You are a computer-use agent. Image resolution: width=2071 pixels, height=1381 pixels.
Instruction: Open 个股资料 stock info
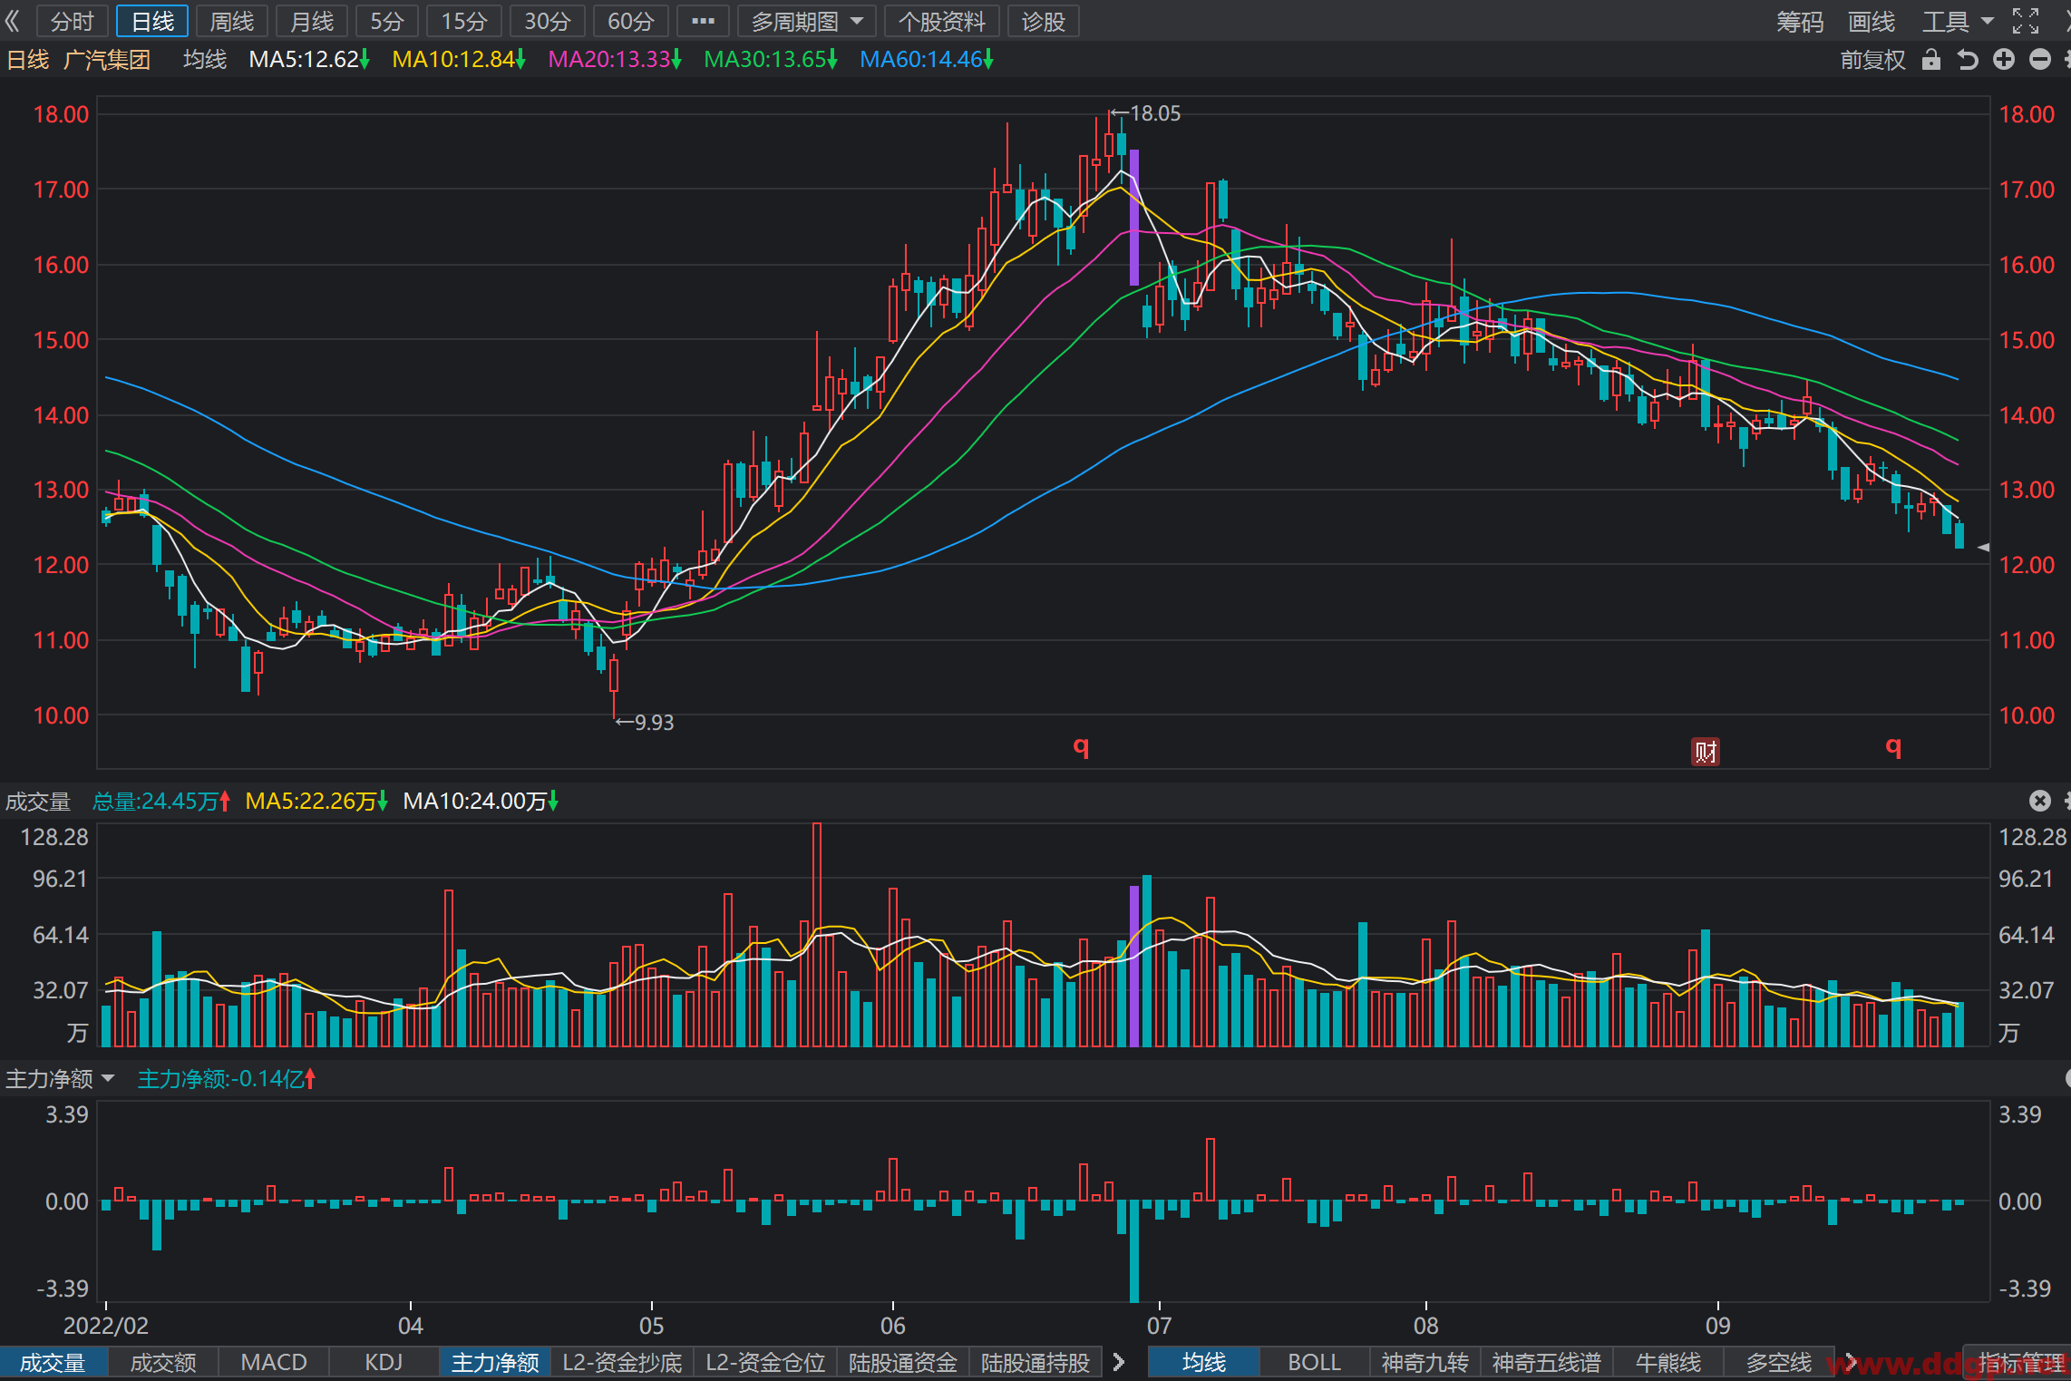pyautogui.click(x=941, y=21)
